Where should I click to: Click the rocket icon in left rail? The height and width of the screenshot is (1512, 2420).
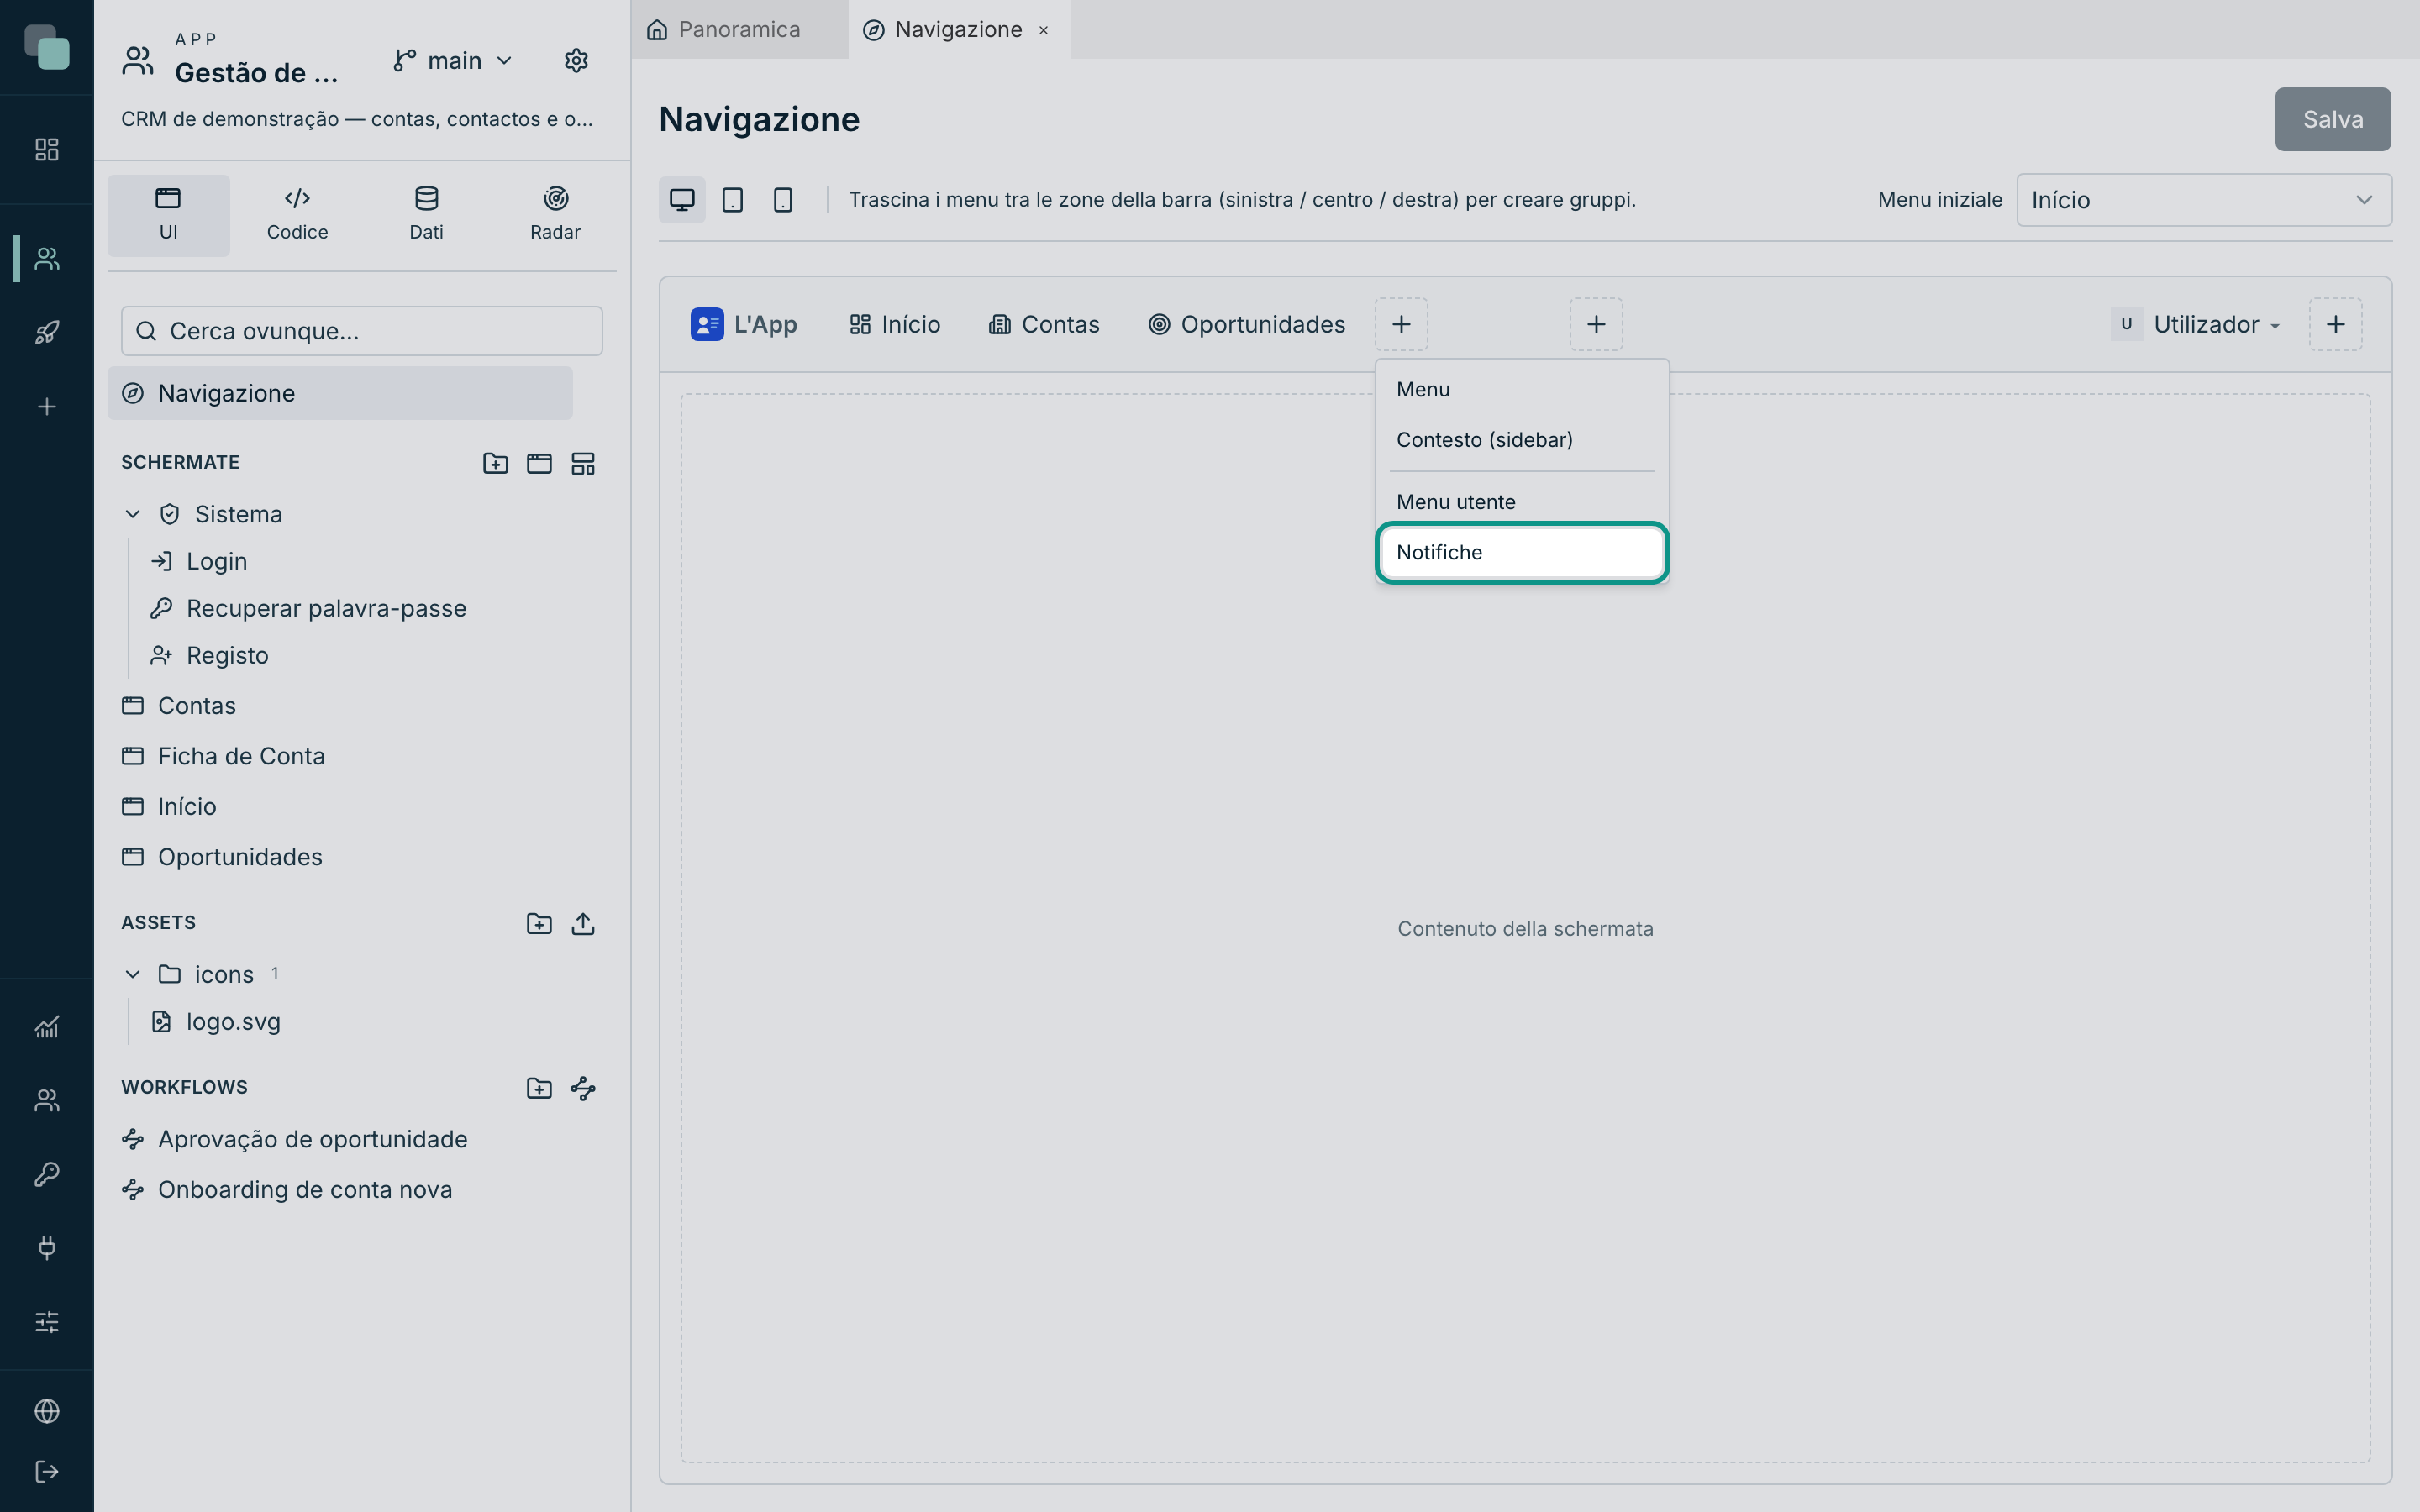(47, 332)
